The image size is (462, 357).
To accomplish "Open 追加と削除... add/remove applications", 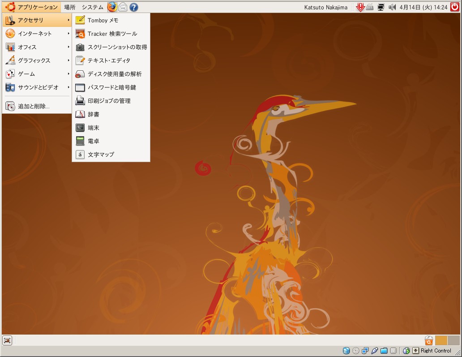I will tap(37, 107).
